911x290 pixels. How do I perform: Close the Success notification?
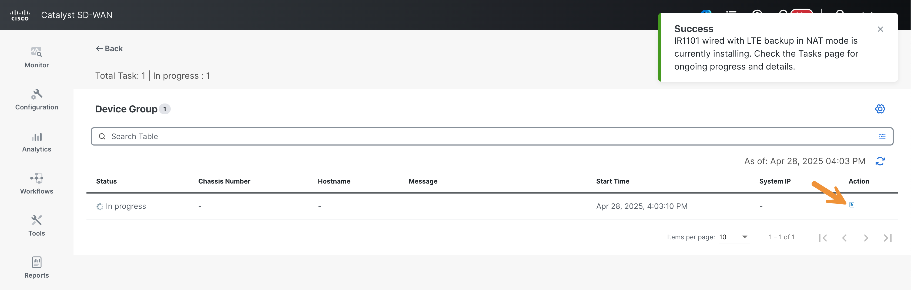click(x=880, y=29)
